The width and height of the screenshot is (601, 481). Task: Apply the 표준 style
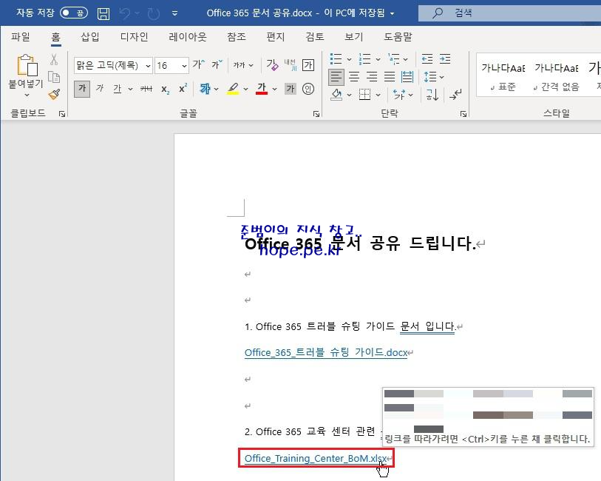(x=503, y=77)
